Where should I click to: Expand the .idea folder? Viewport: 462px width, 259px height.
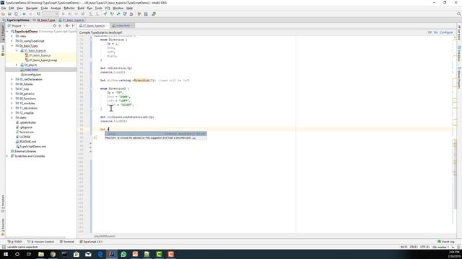pyautogui.click(x=12, y=36)
